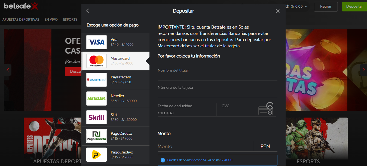
Task: Open the ESPORTS navigation section
Action: [70, 19]
